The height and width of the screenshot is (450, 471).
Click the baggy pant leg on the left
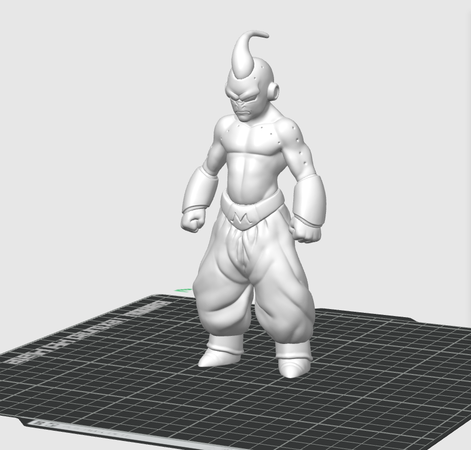223,298
